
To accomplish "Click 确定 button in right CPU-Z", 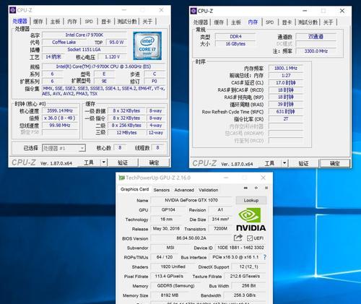I will coord(335,163).
